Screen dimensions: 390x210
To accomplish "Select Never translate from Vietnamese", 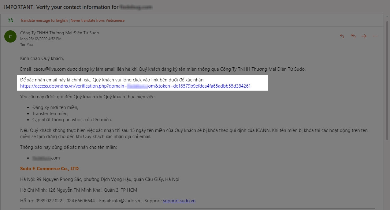I will point(97,21).
